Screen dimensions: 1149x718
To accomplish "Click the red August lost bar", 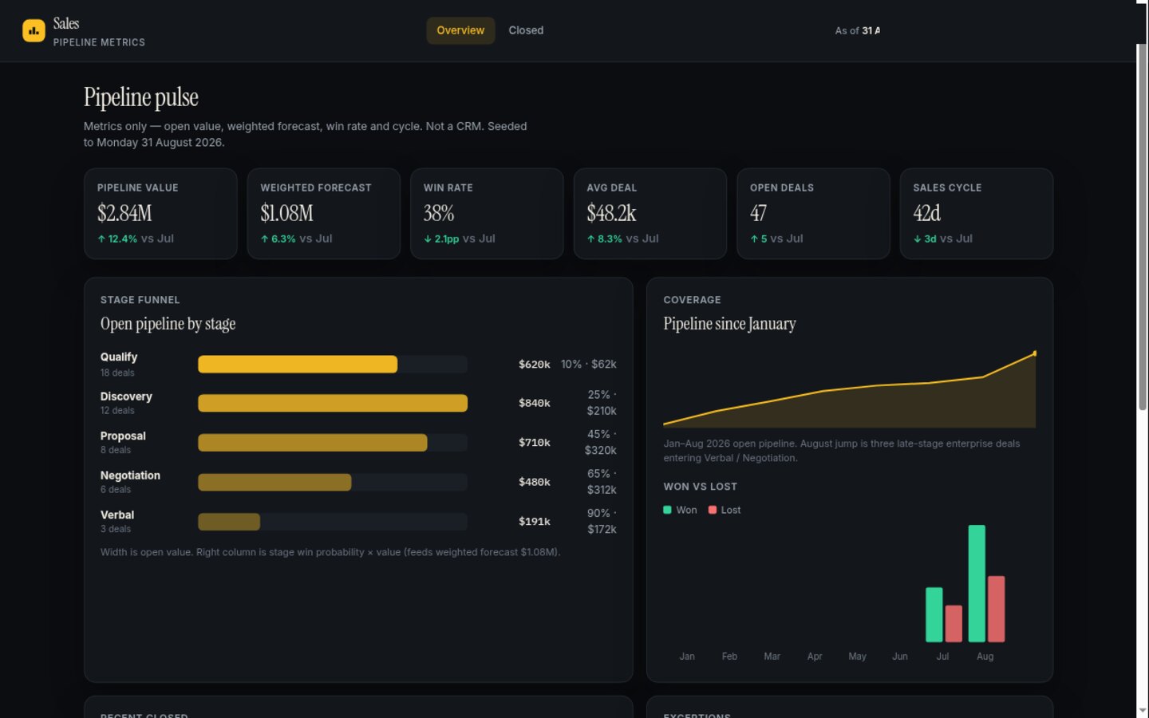I will click(996, 609).
